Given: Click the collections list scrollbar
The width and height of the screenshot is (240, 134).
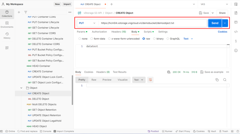Looking at the screenshot, I should coord(72,90).
